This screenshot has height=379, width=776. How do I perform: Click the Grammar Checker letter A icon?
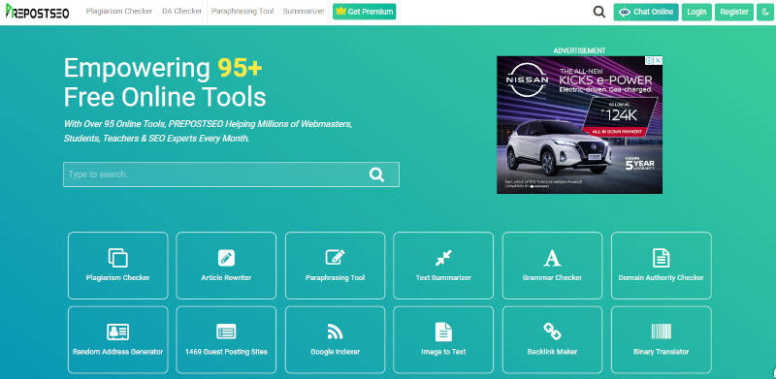point(552,258)
